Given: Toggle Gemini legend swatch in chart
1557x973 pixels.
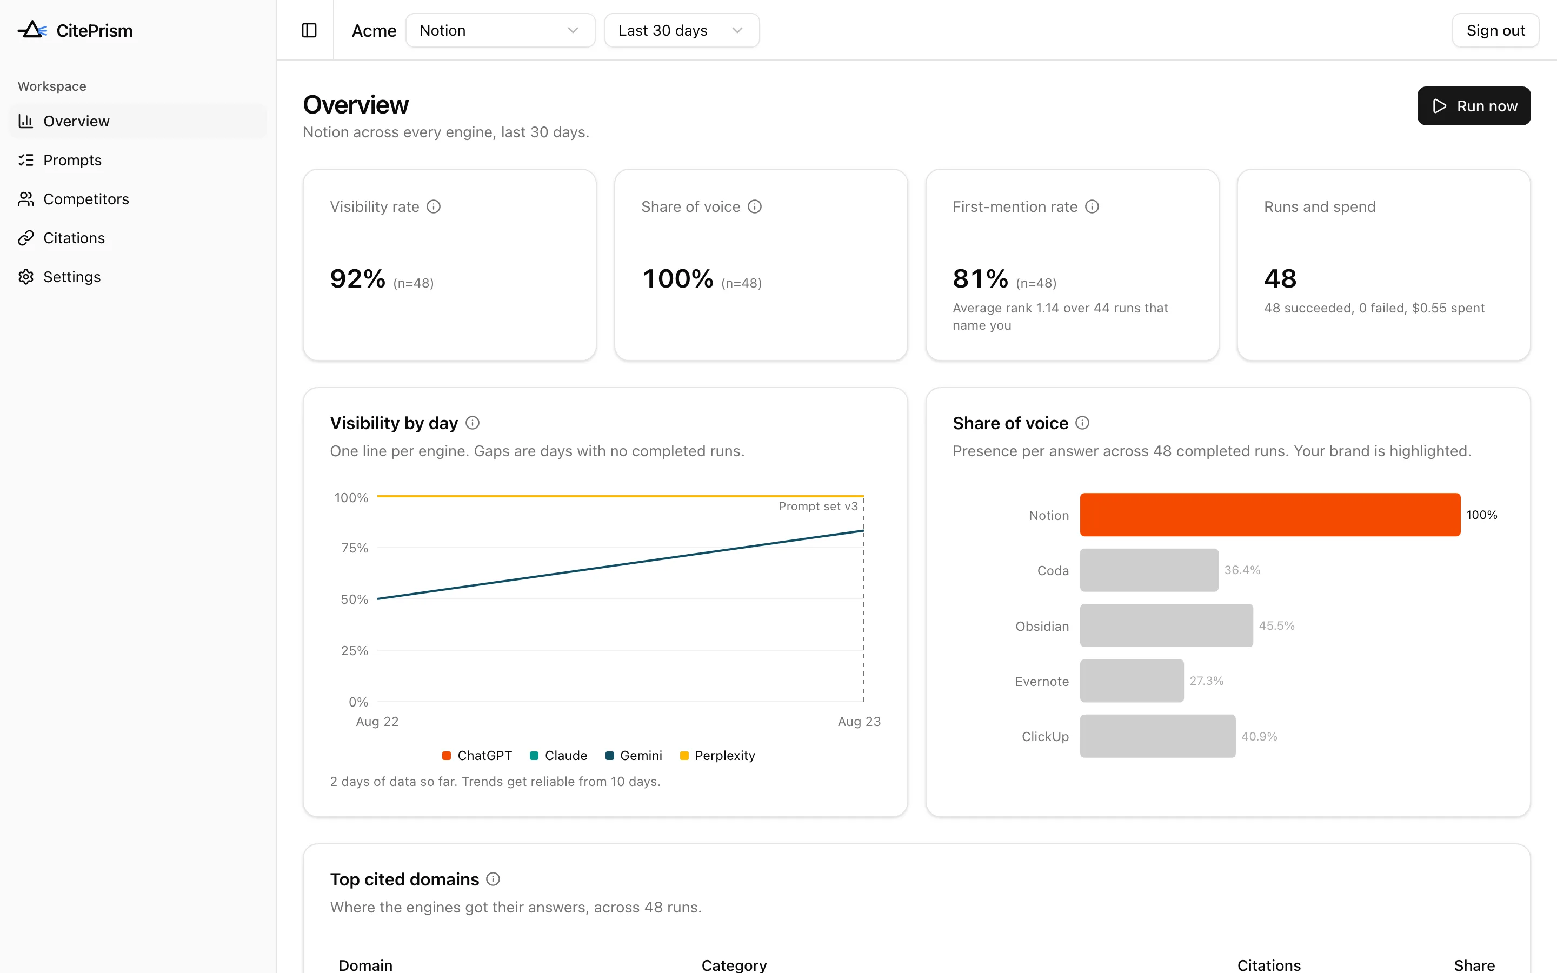Looking at the screenshot, I should click(x=609, y=756).
